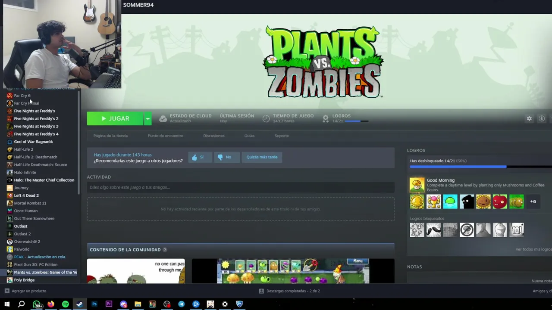This screenshot has height=310, width=552.
Task: Open locked brick wall achievement icon
Action: pos(450,230)
